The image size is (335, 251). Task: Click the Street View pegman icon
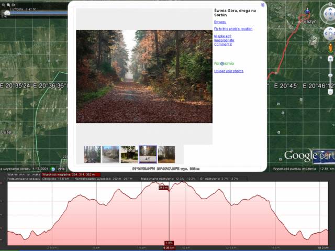pyautogui.click(x=331, y=48)
